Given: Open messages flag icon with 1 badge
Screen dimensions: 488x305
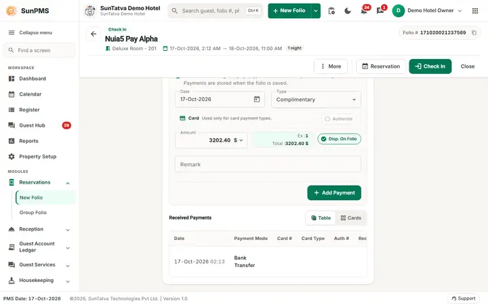Looking at the screenshot, I should 380,11.
